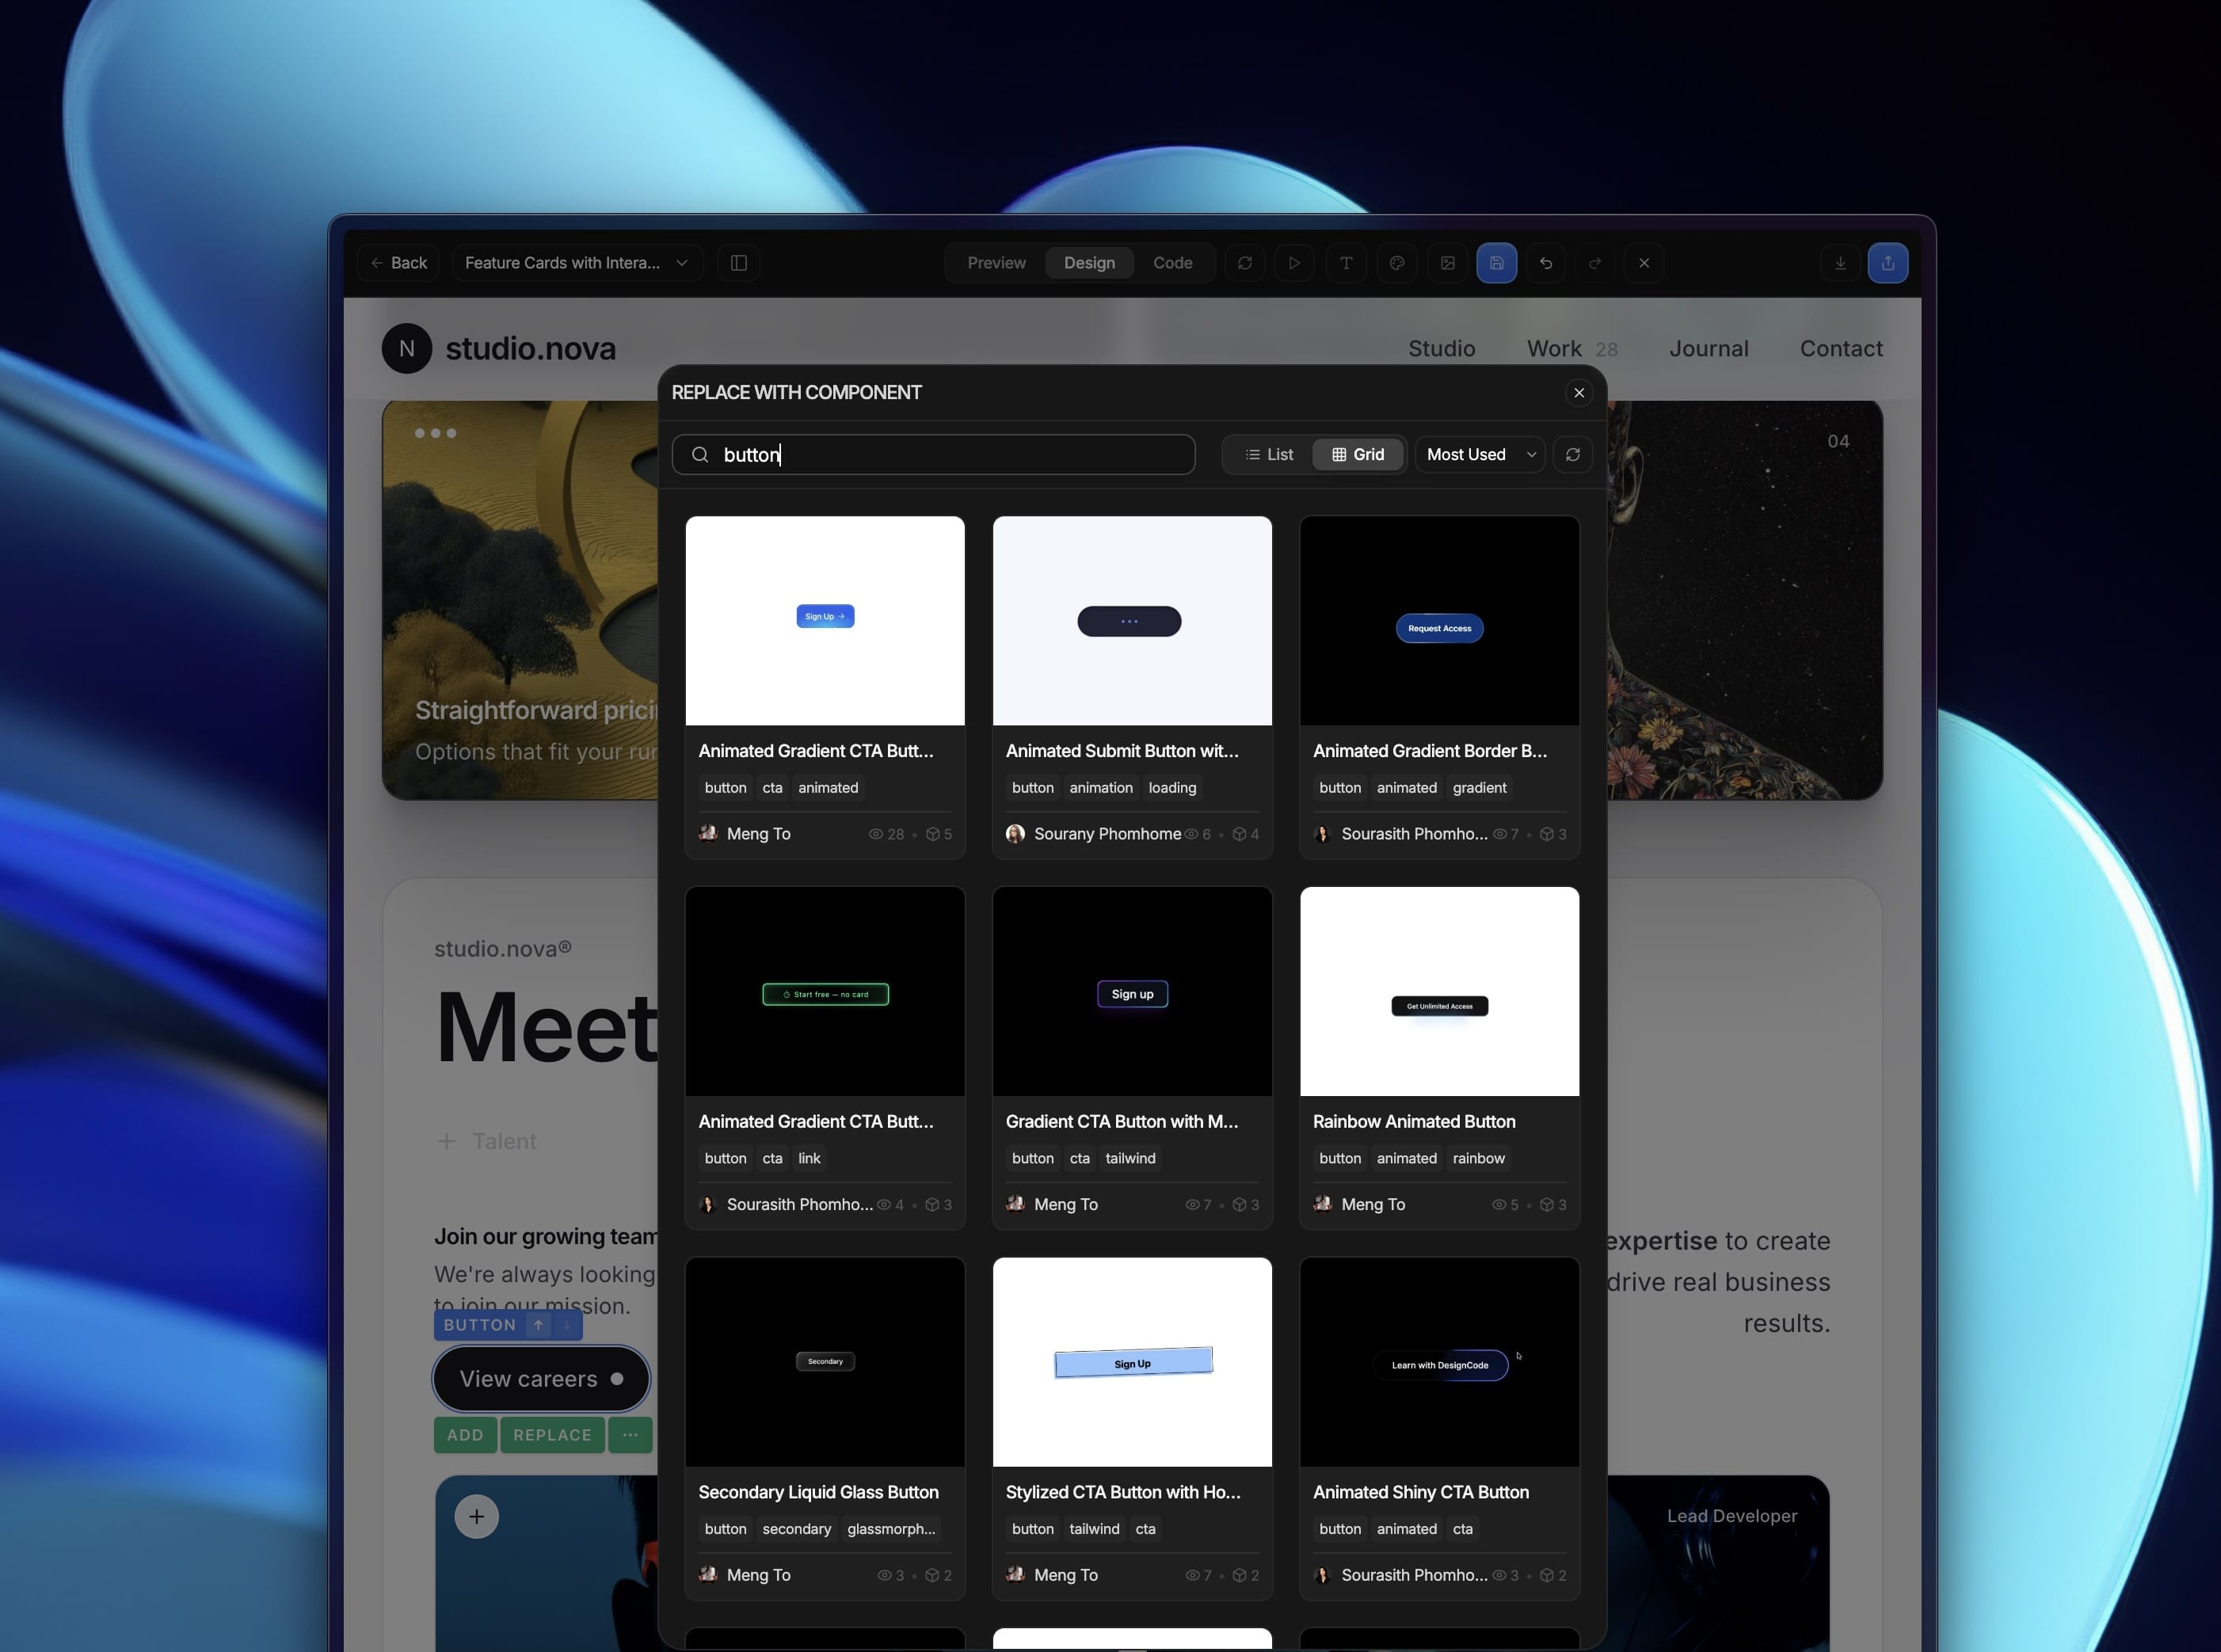Click the Download icon at top right
2221x1652 pixels.
1839,262
